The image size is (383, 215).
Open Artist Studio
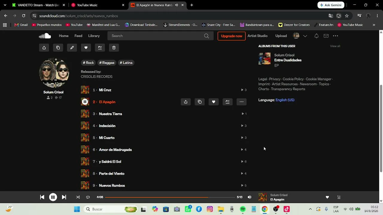pos(257,36)
